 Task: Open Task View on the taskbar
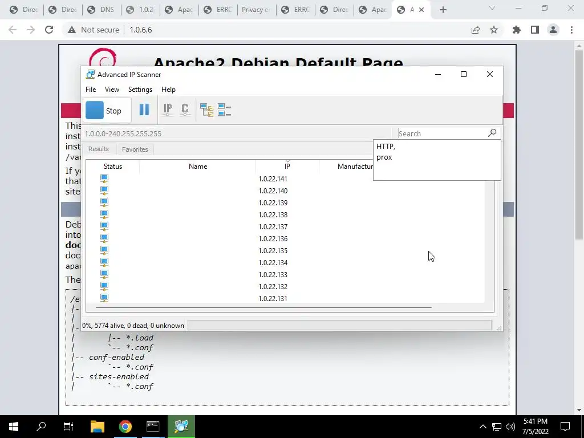[68, 426]
